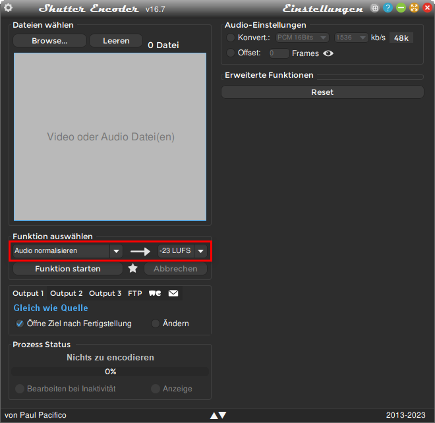Toggle Bearbeiten bei Inaktivität option
Screen dimensions: 435x423
click(19, 389)
